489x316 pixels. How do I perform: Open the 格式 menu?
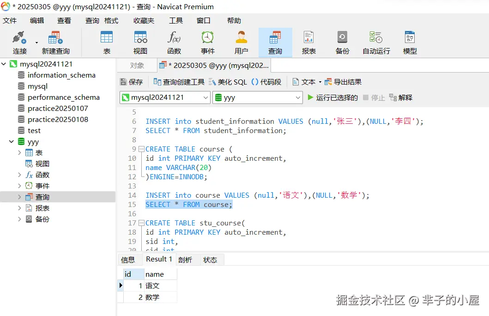pos(111,21)
